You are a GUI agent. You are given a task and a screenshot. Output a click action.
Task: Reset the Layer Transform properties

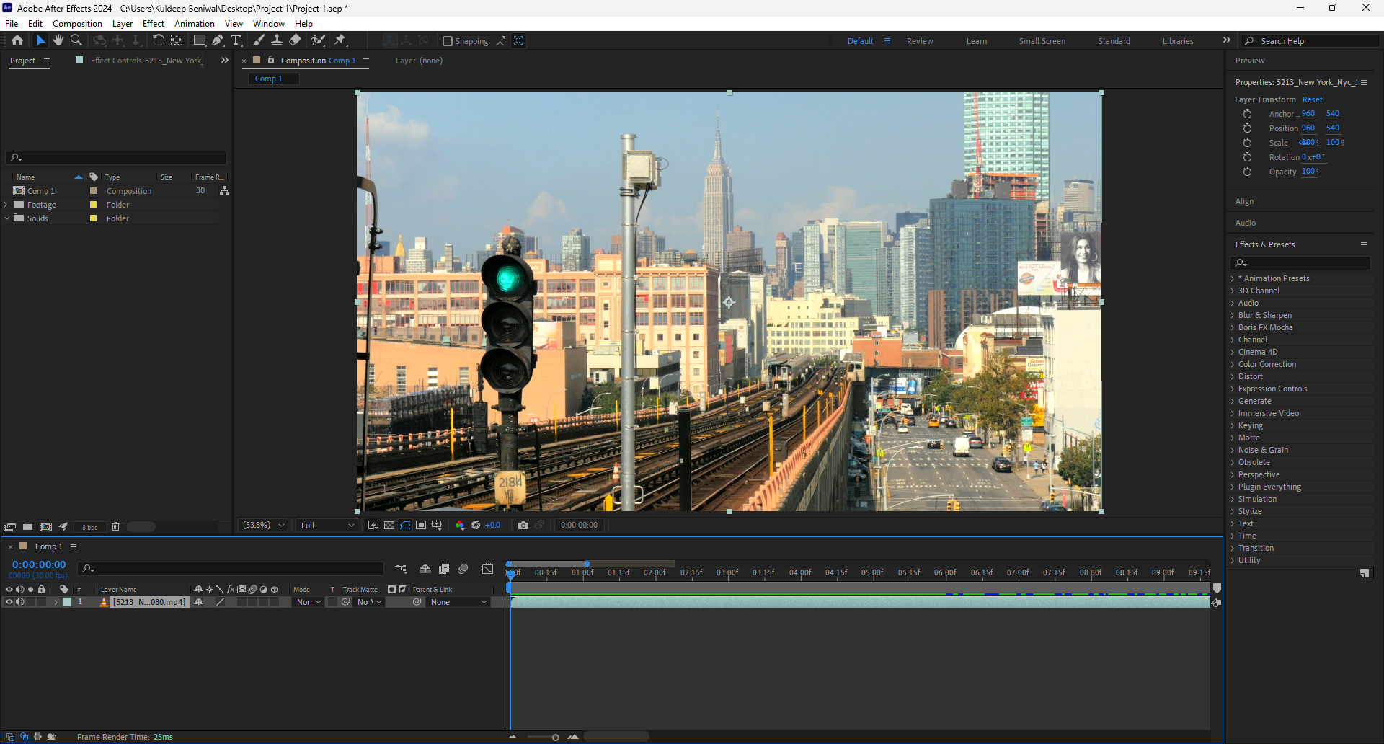coord(1312,99)
